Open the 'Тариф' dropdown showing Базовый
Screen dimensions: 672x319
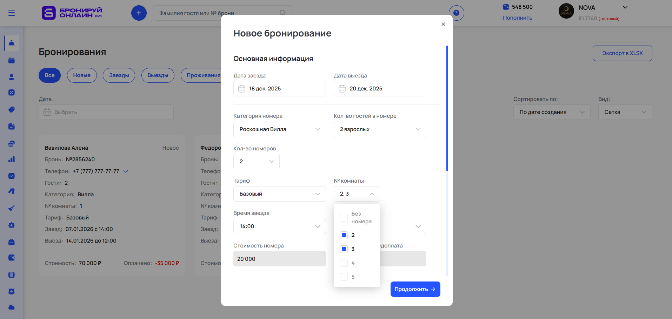279,194
